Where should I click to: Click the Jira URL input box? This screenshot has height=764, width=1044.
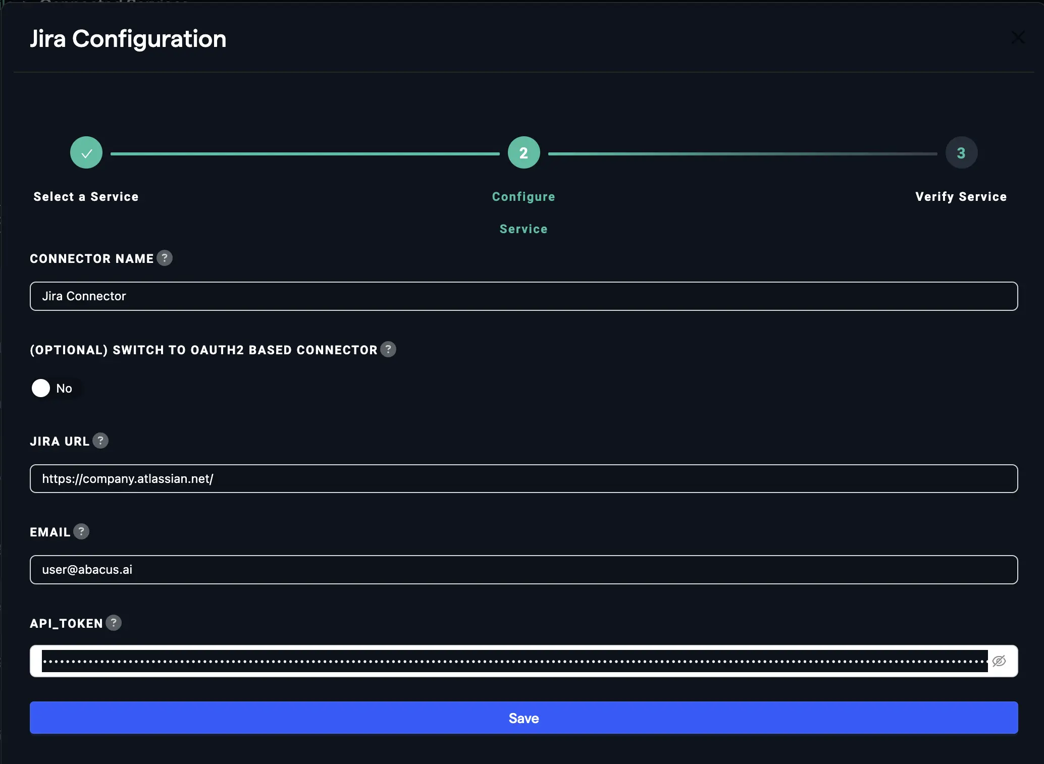click(x=524, y=478)
